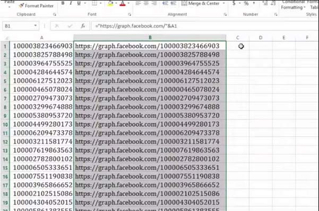Viewport: 319px width, 211px height.
Task: Select column D header
Action: (261, 38)
